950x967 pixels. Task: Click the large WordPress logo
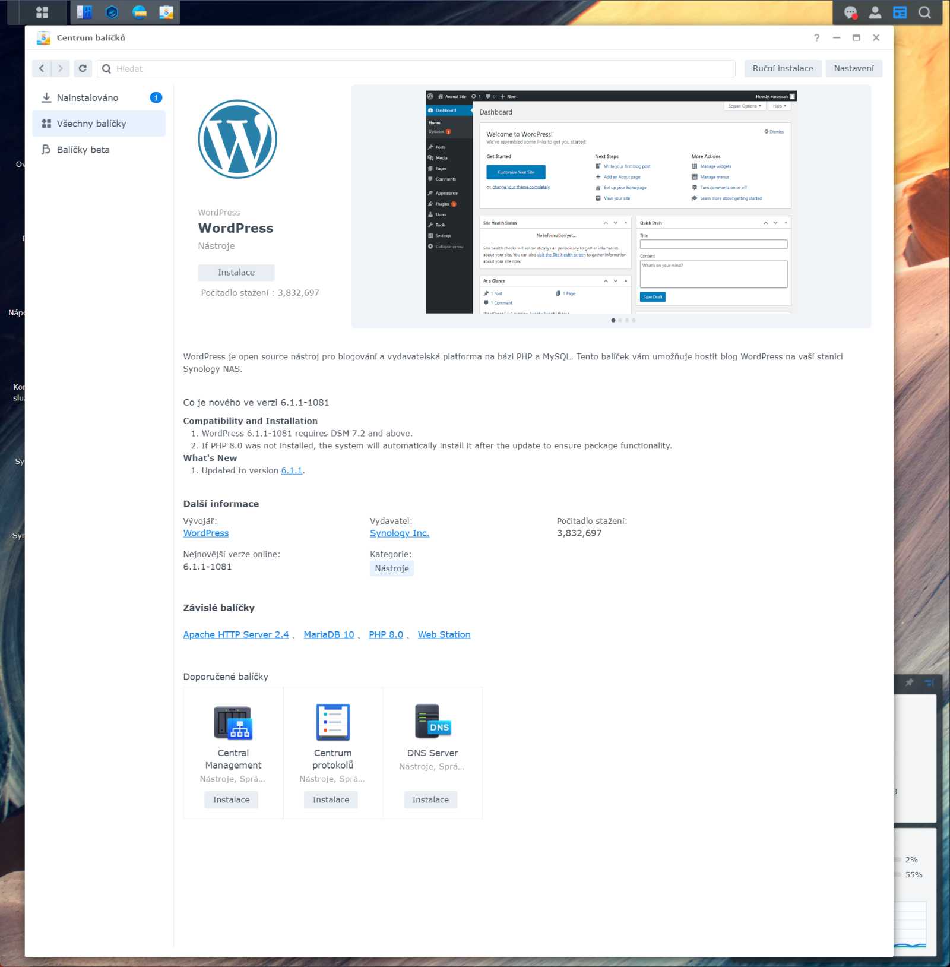click(237, 139)
